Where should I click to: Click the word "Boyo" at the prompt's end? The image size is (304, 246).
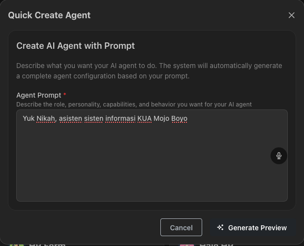179,118
